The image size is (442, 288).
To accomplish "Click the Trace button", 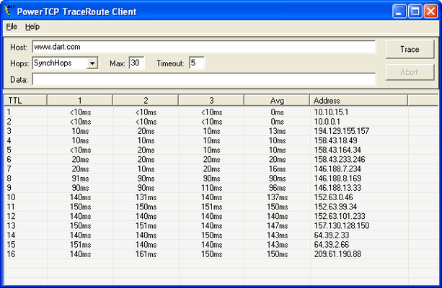I will point(410,50).
